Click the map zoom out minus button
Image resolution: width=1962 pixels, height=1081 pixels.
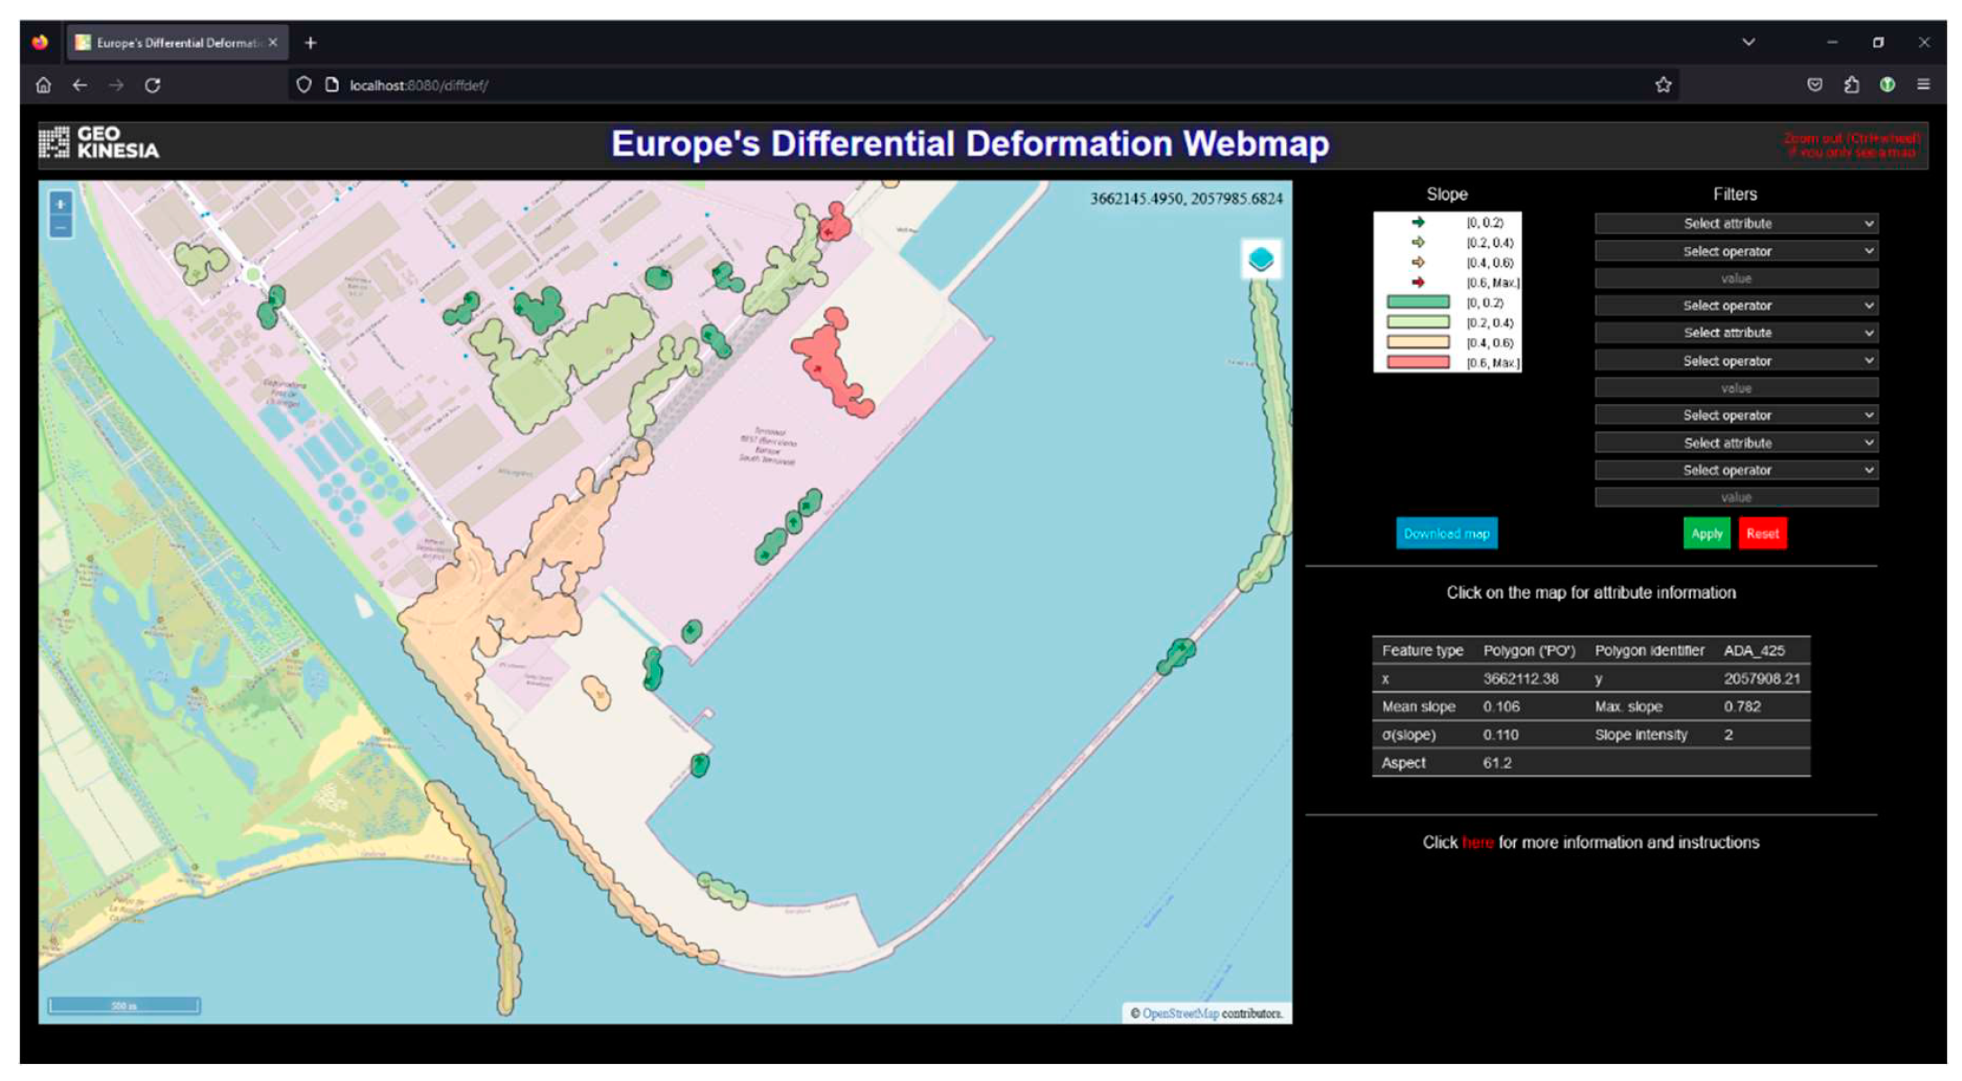tap(61, 227)
